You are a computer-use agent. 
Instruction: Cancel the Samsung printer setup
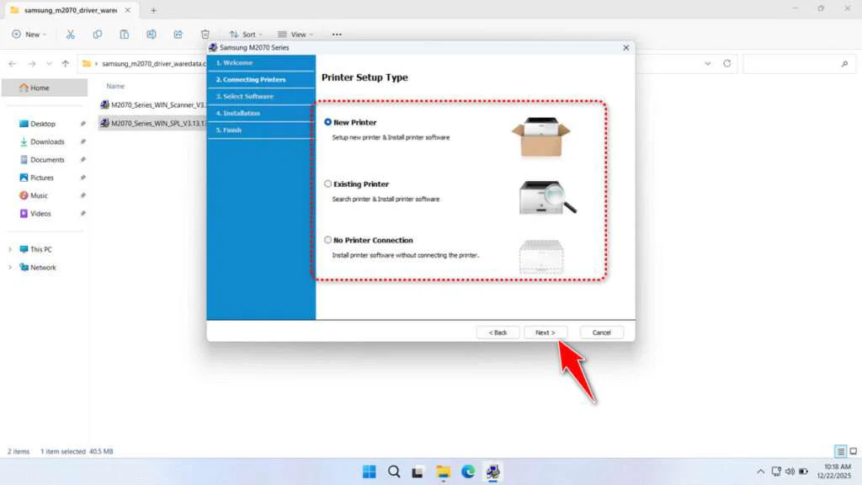(601, 332)
